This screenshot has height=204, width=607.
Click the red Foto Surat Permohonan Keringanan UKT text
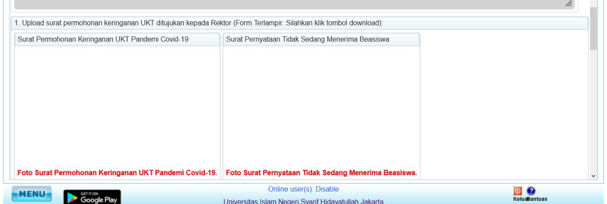pos(117,173)
